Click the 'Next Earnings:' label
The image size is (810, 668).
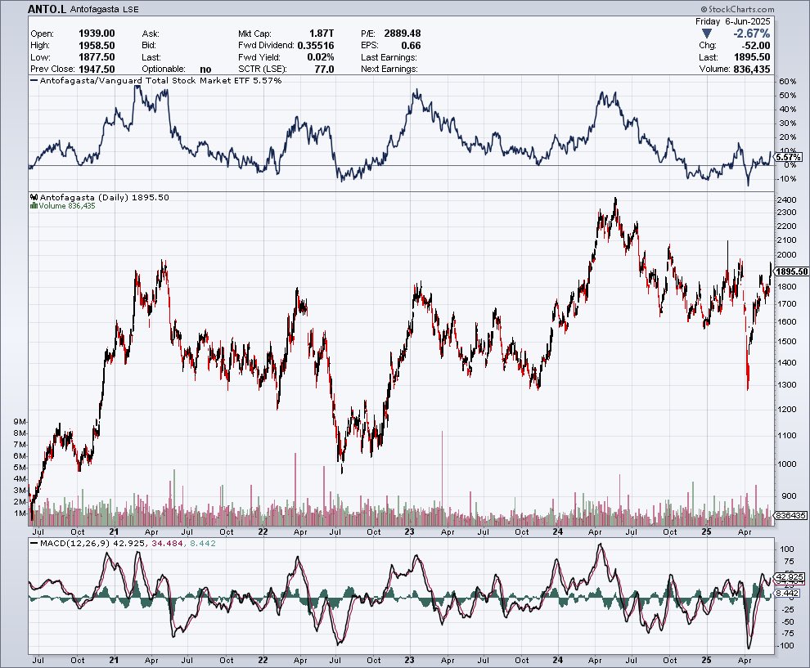point(389,69)
